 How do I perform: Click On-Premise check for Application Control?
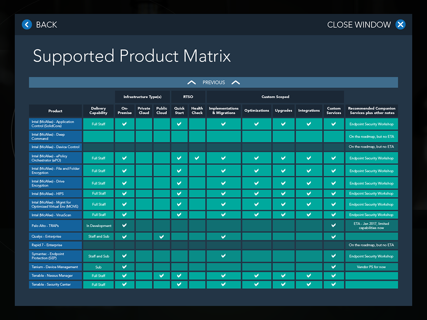pos(124,124)
